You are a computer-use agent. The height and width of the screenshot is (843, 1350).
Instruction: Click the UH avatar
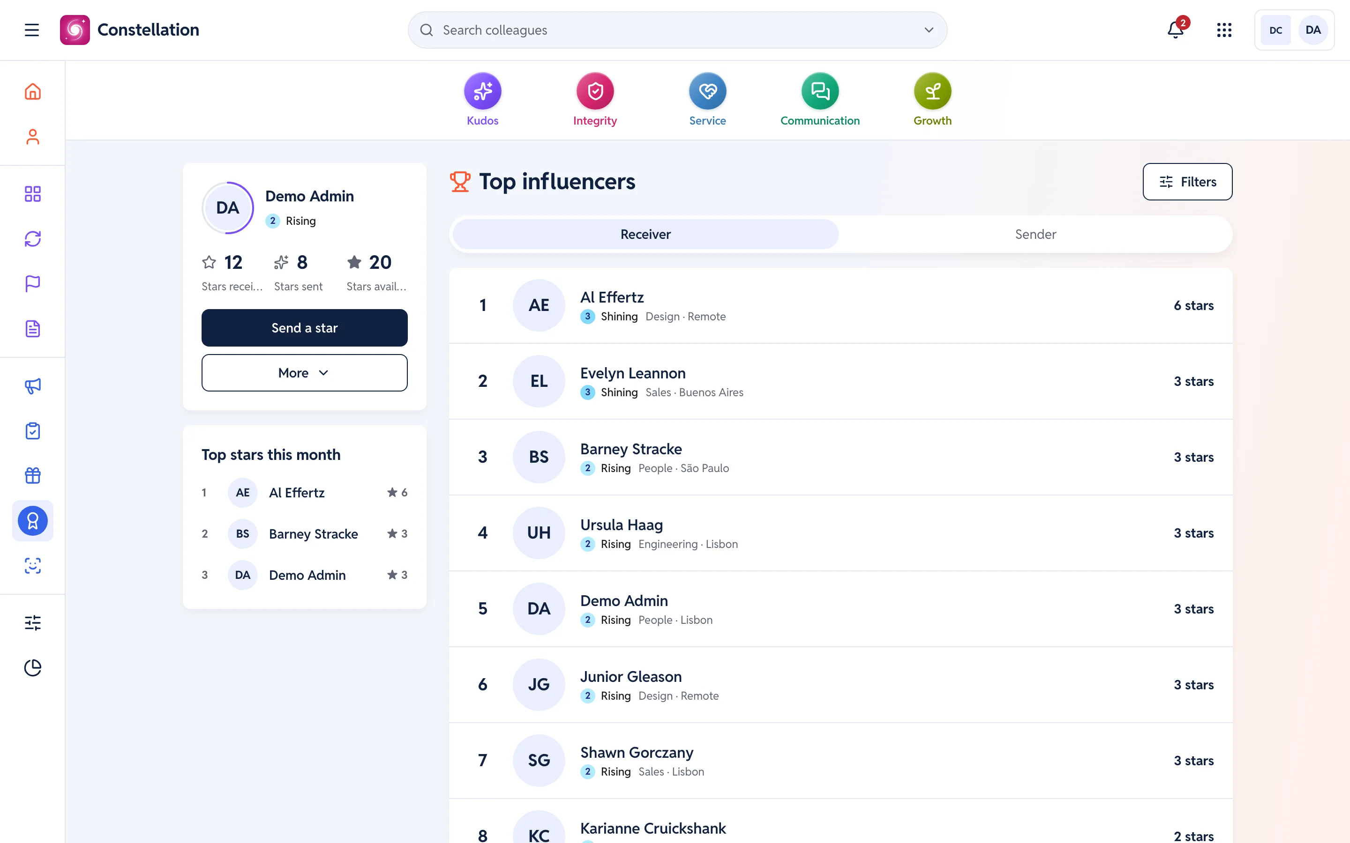pos(539,533)
